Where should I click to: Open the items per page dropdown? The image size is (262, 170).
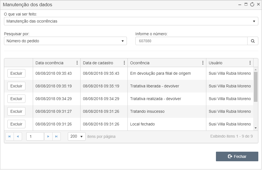(x=77, y=136)
